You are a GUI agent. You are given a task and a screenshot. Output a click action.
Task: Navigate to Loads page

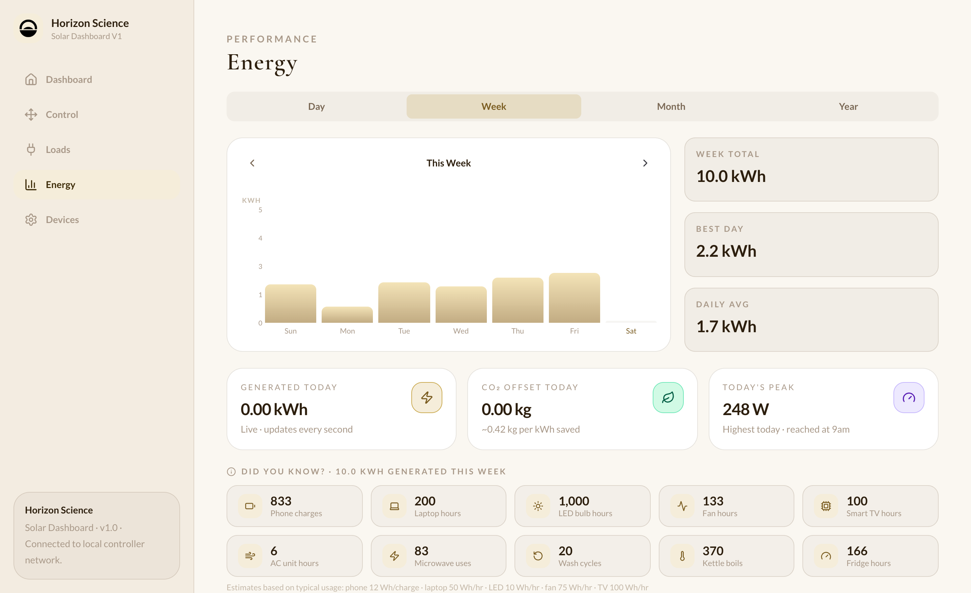click(x=97, y=150)
